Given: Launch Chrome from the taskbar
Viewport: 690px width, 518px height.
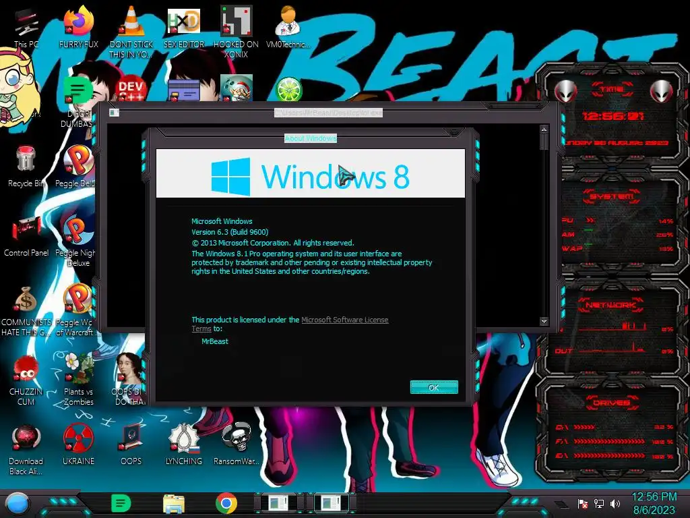Looking at the screenshot, I should coord(226,503).
